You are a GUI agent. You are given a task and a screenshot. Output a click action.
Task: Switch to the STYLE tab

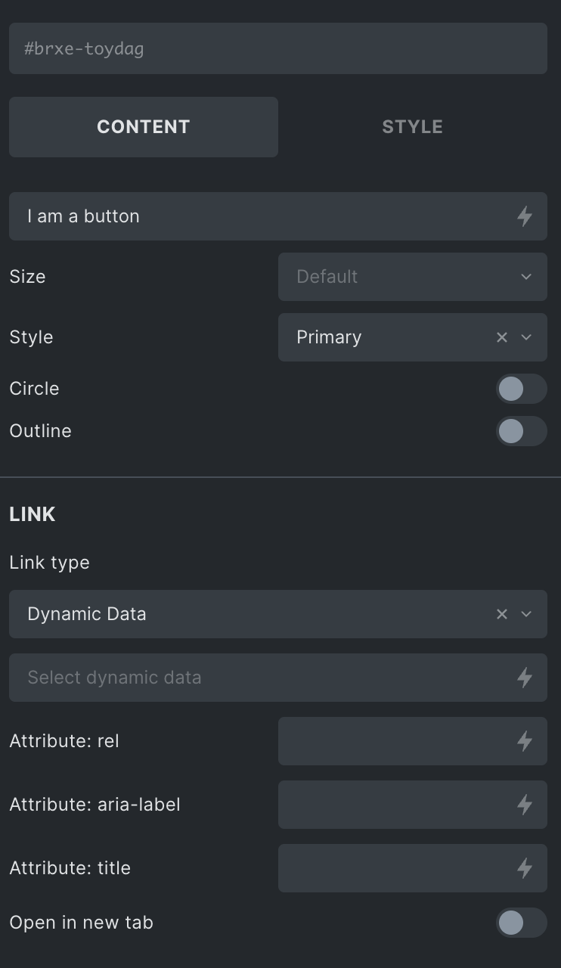[413, 127]
